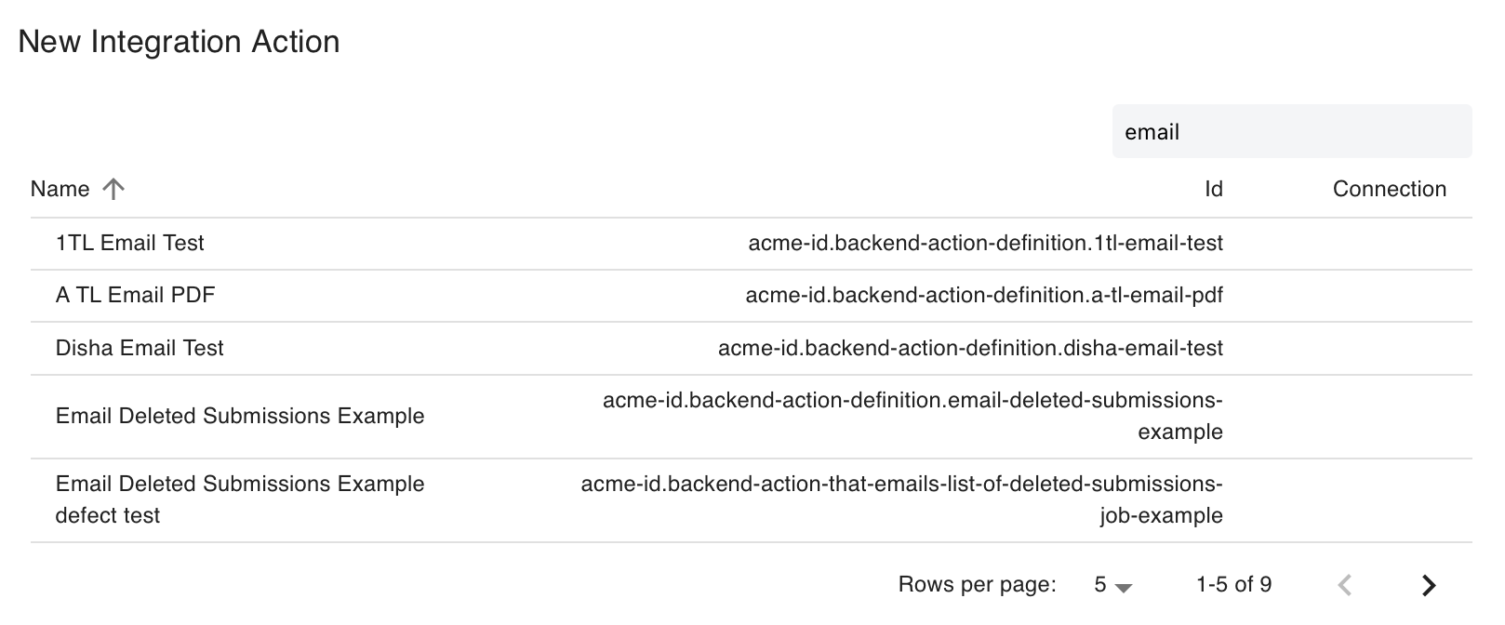Sort by the Name column header
The width and height of the screenshot is (1505, 625).
tap(60, 190)
